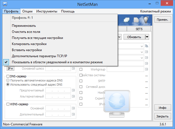Open the Скрипт settings ellipsis
Screen dimensions: 175x129
[147, 99]
